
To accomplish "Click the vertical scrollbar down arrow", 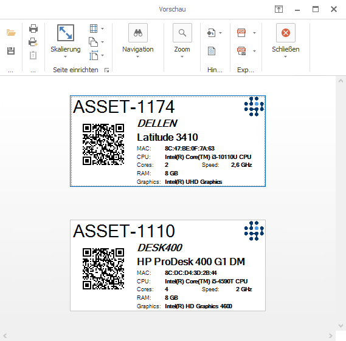I will (341, 326).
